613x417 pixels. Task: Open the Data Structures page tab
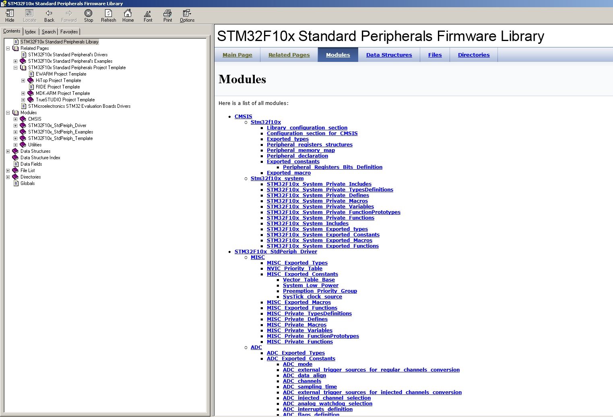tap(389, 55)
